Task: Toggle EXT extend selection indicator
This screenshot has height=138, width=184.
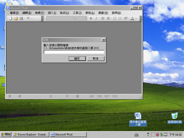Action: click(107, 96)
